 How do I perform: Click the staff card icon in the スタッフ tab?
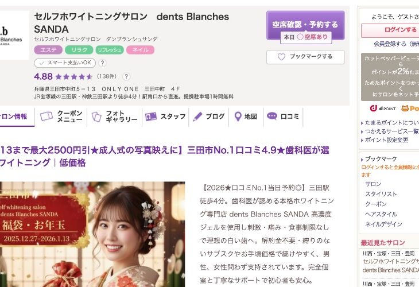tap(151, 117)
